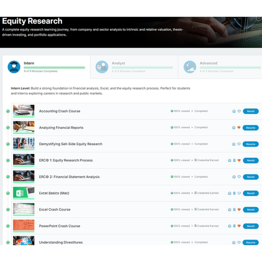Click the home icon for ERC 1: Equity Research Process
The height and width of the screenshot is (262, 262).
tap(230, 160)
